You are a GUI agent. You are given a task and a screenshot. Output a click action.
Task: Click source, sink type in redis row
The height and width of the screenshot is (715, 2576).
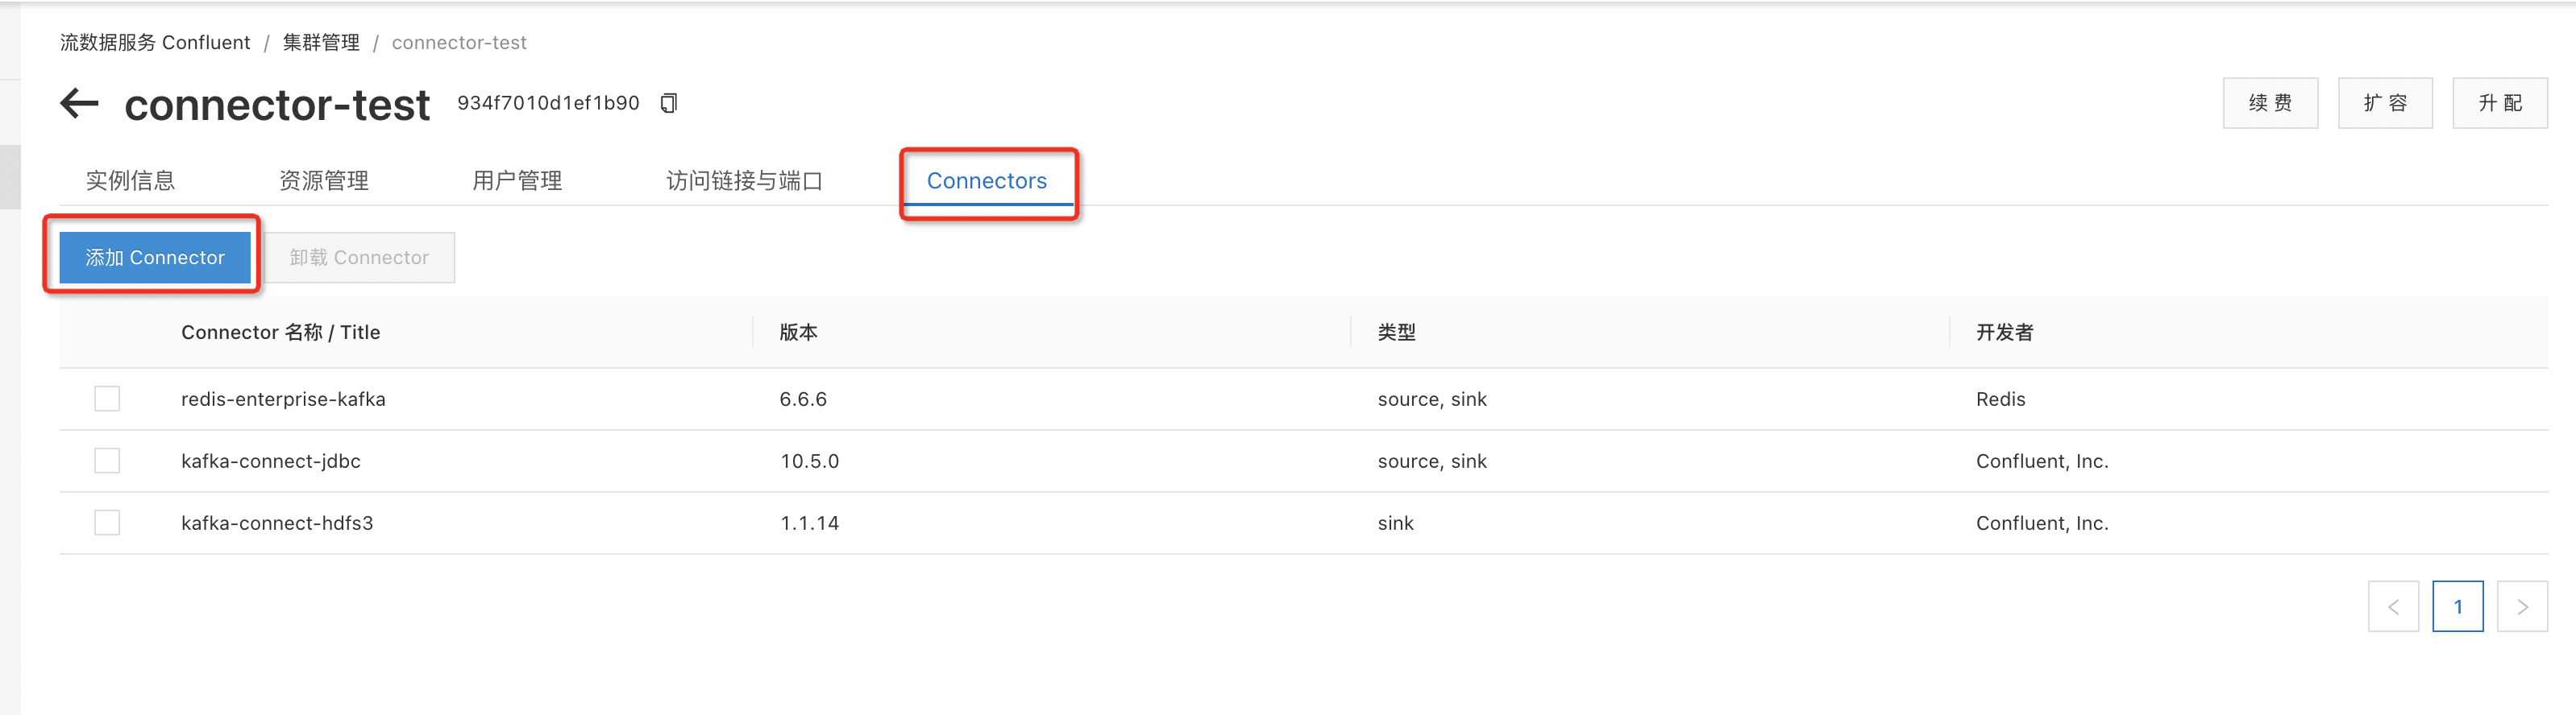(x=1432, y=399)
